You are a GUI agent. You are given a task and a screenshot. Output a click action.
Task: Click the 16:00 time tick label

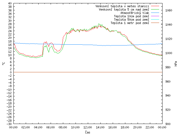[x=112, y=127]
